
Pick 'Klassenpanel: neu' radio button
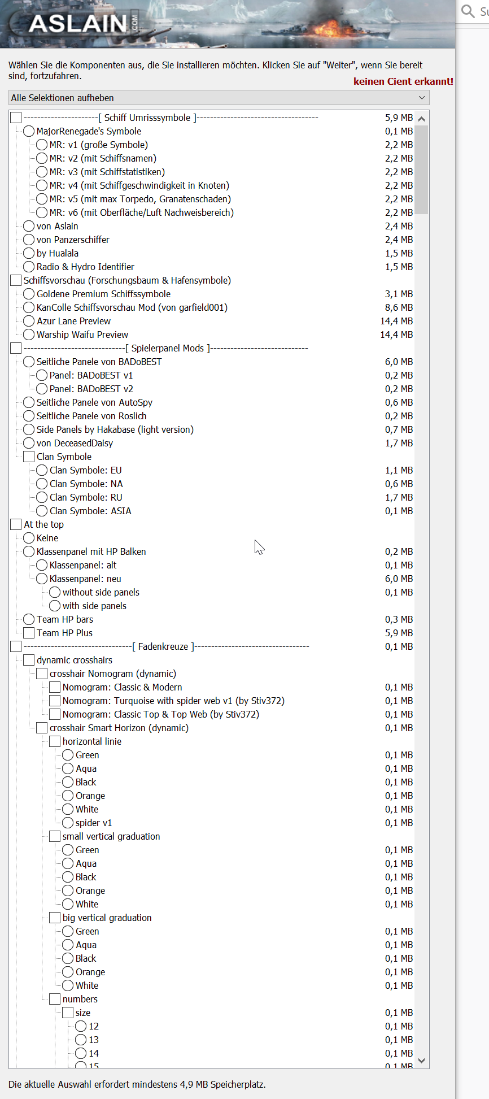click(x=42, y=579)
